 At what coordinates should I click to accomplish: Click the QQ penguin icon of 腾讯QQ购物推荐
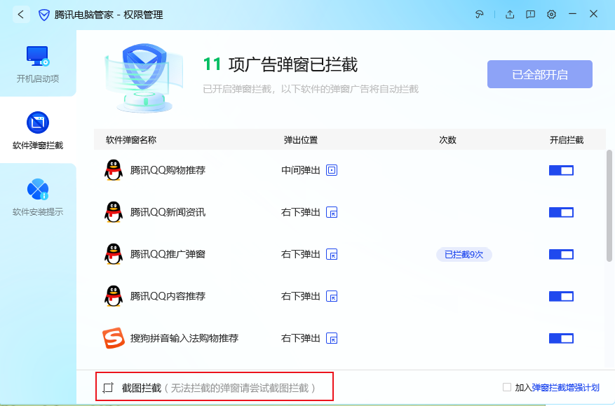click(114, 170)
